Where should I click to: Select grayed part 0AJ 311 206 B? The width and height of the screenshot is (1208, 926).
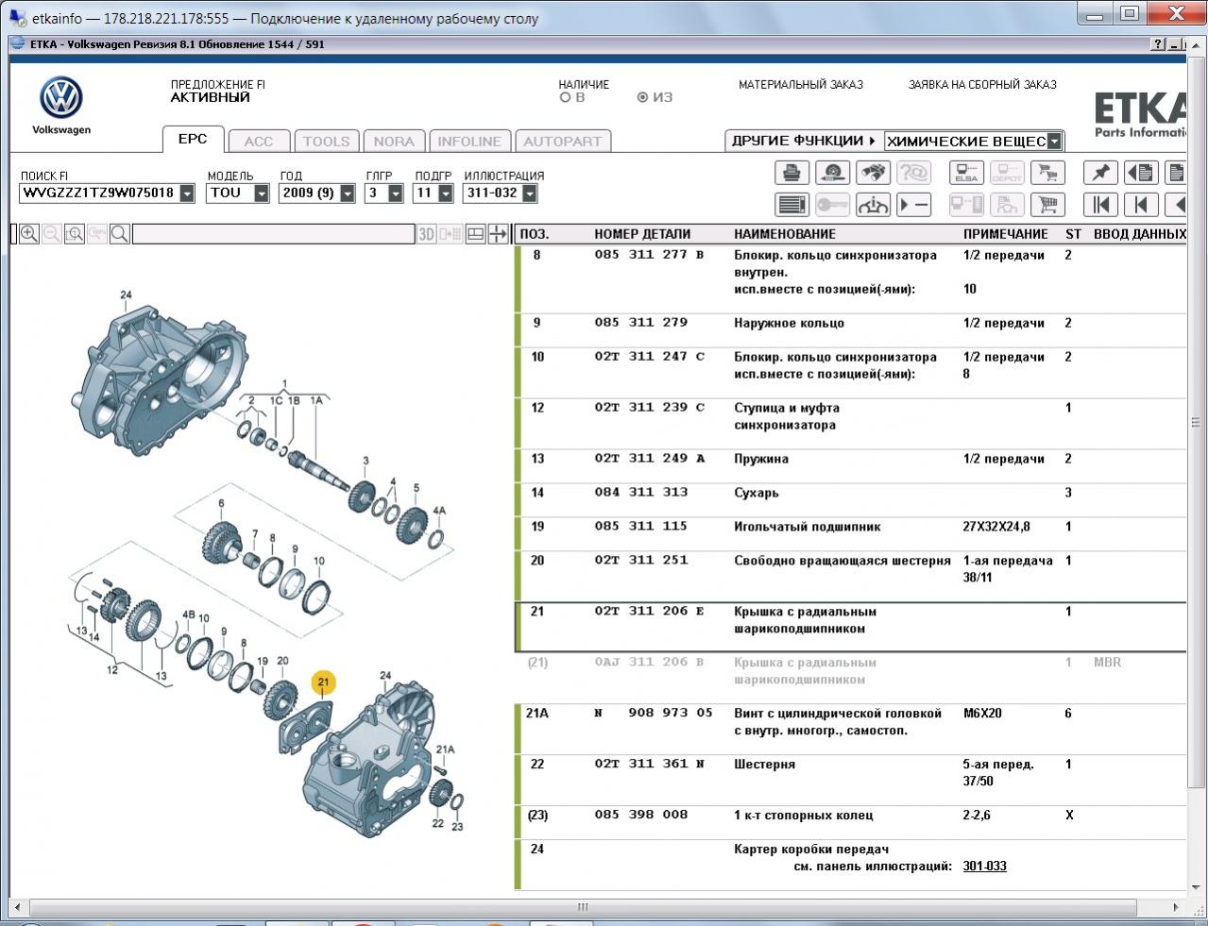[850, 678]
